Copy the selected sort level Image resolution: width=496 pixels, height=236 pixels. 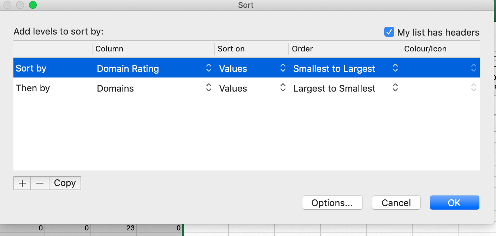pyautogui.click(x=65, y=183)
